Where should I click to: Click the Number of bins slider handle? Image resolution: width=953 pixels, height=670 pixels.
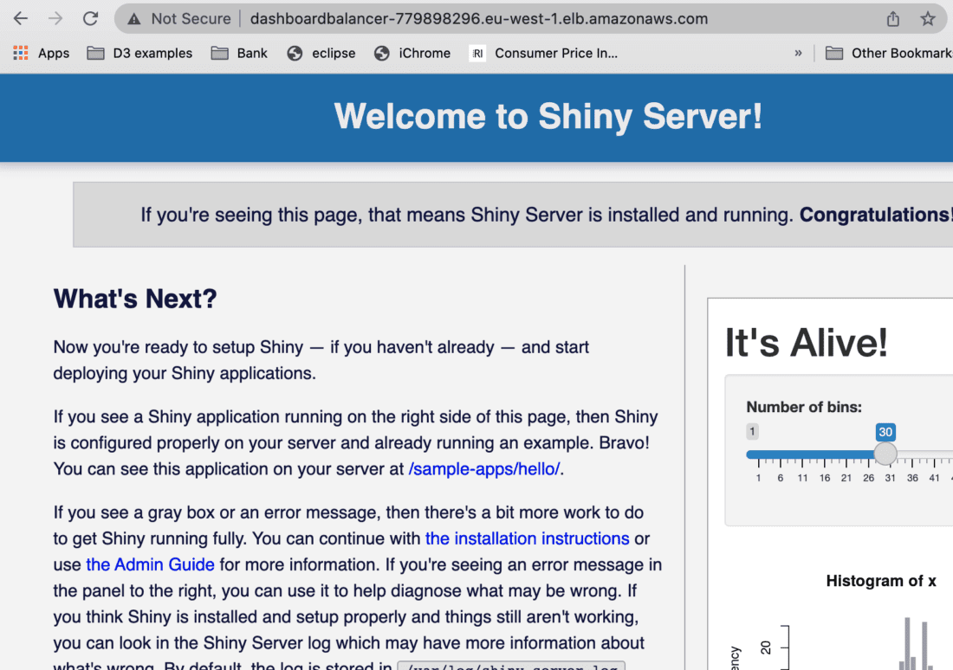pyautogui.click(x=885, y=454)
